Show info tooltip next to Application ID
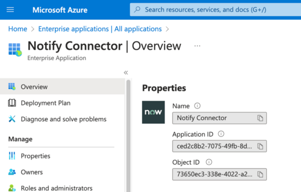 [221, 134]
